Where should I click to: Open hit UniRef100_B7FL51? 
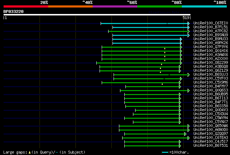[211, 27]
